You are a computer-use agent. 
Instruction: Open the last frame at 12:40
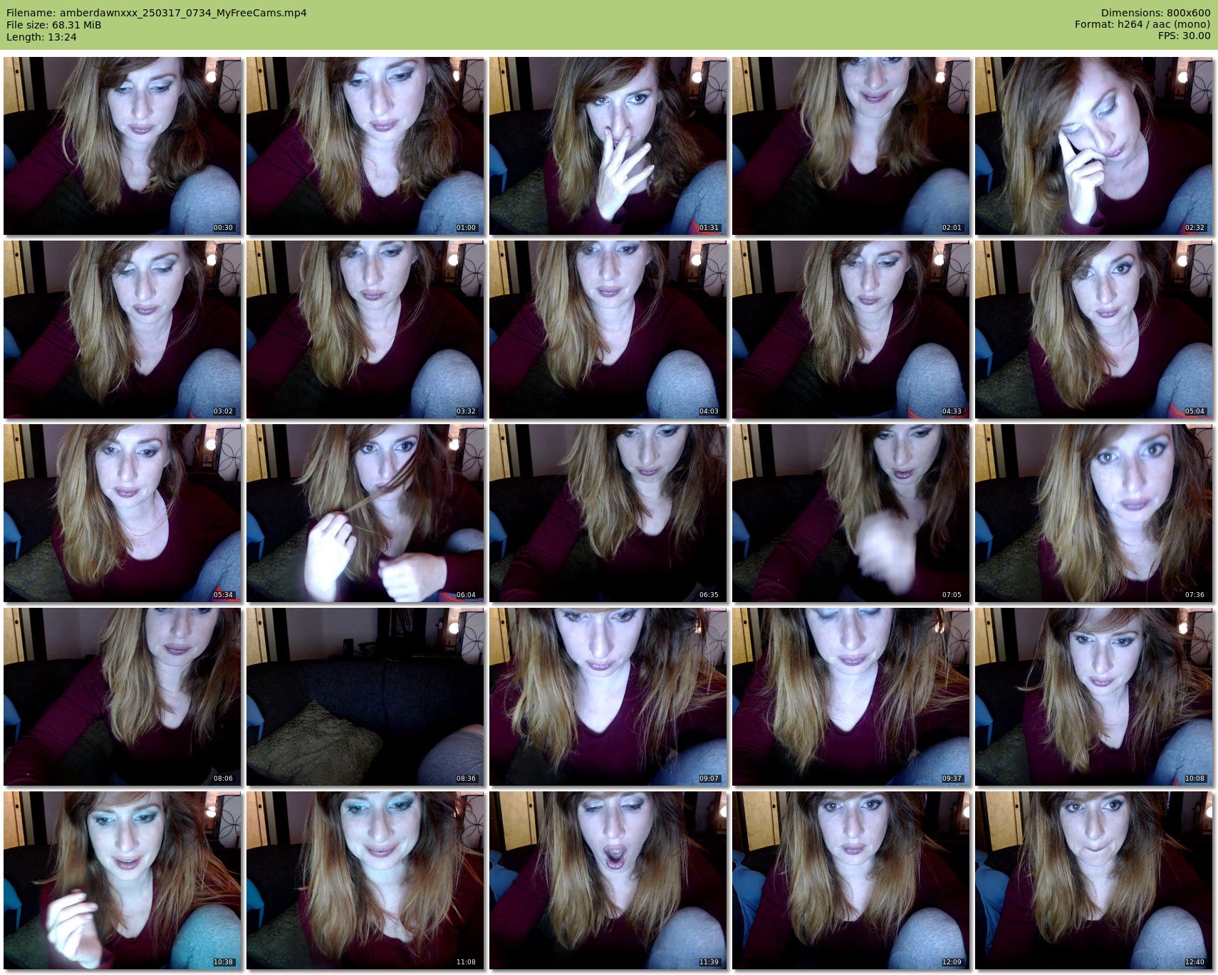1094,880
